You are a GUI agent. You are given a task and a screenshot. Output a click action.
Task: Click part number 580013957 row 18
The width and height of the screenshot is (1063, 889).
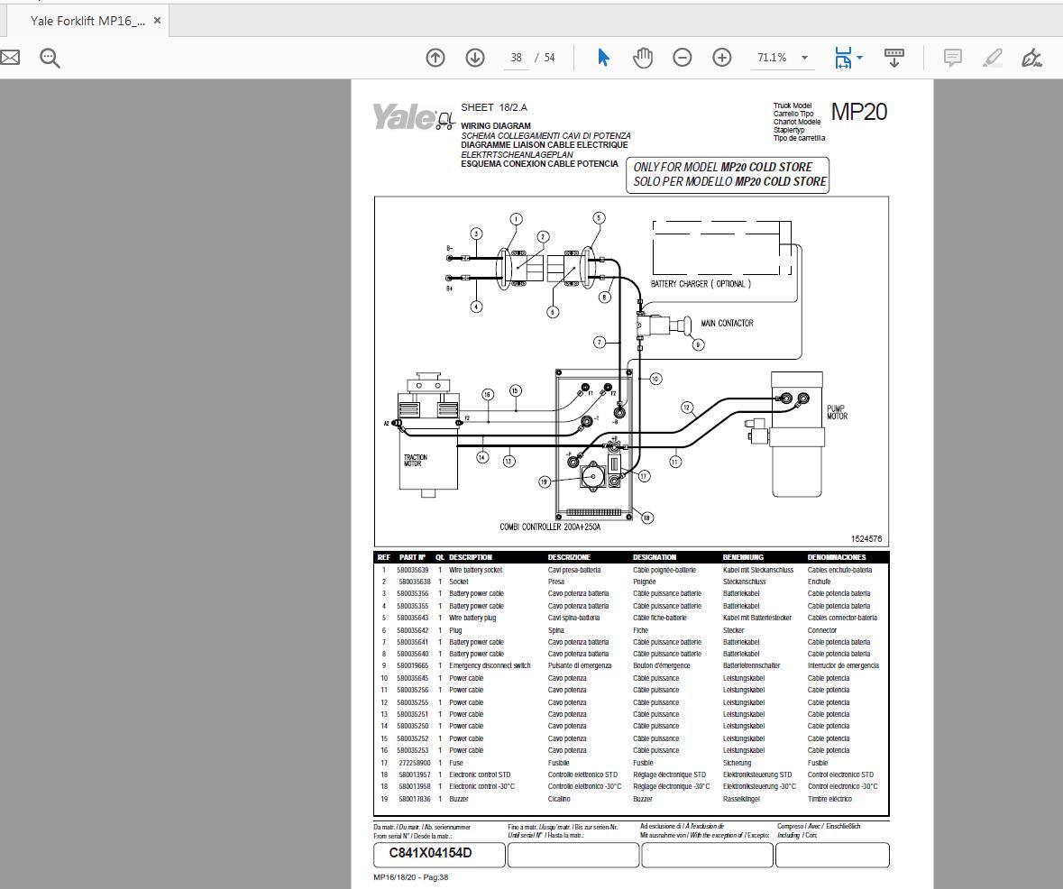click(x=414, y=775)
